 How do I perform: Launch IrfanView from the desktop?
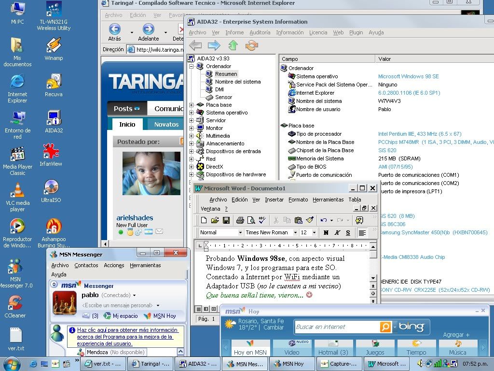coord(51,155)
